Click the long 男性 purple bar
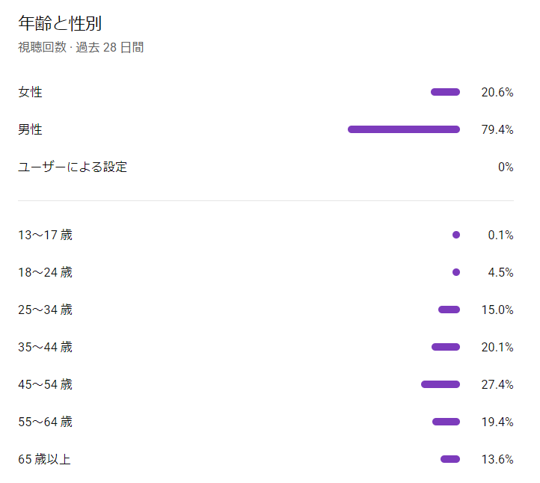The height and width of the screenshot is (483, 540). coord(404,129)
